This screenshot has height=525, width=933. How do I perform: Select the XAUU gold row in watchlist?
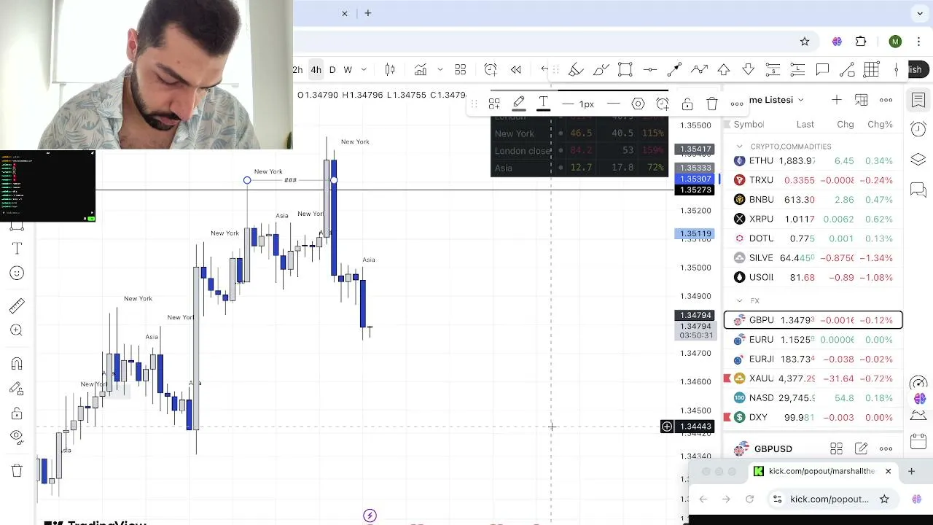813,378
